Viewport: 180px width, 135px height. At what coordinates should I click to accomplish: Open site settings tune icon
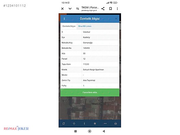(x=78, y=9)
